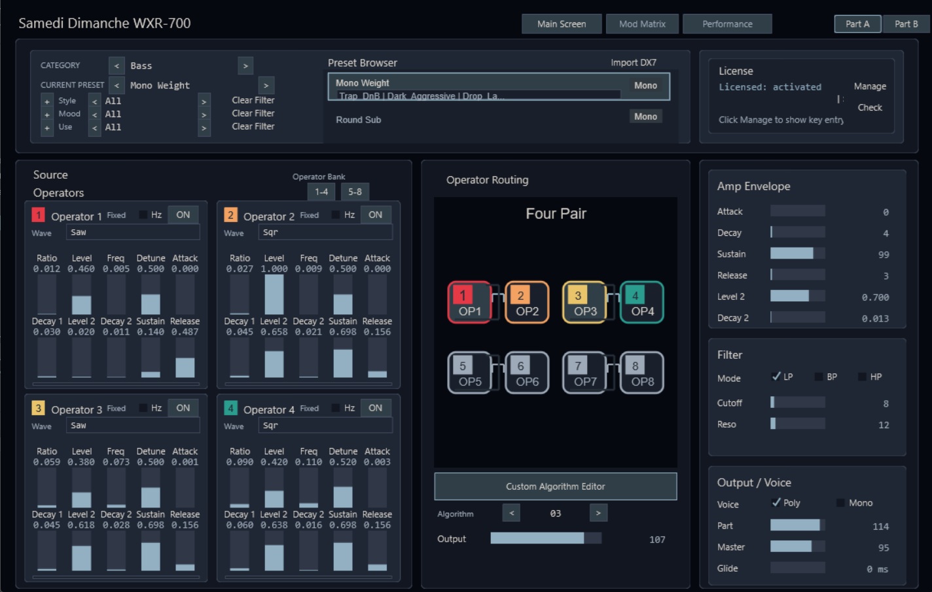Click Check license button

tap(870, 107)
